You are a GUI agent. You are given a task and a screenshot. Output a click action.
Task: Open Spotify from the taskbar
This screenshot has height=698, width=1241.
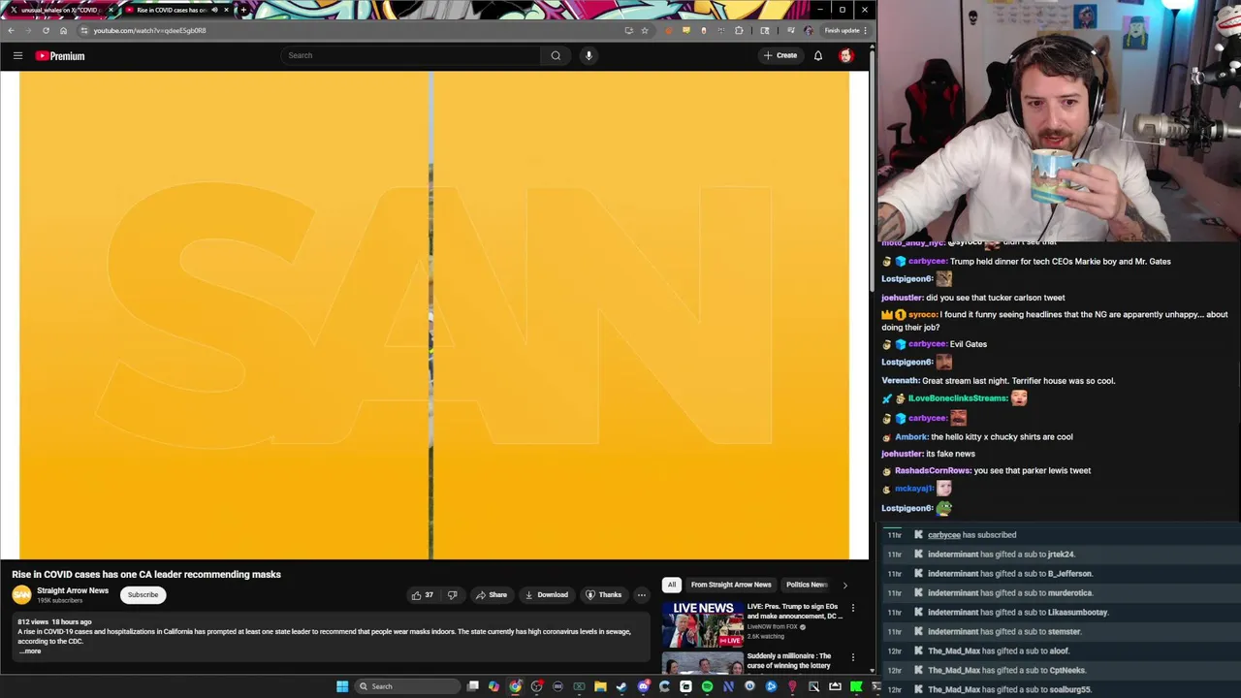pos(707,686)
